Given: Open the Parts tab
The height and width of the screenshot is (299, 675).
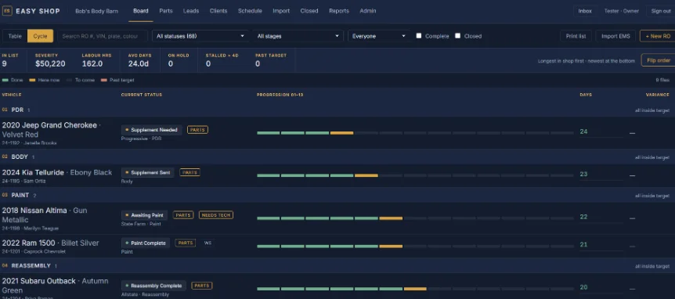Looking at the screenshot, I should (x=166, y=11).
